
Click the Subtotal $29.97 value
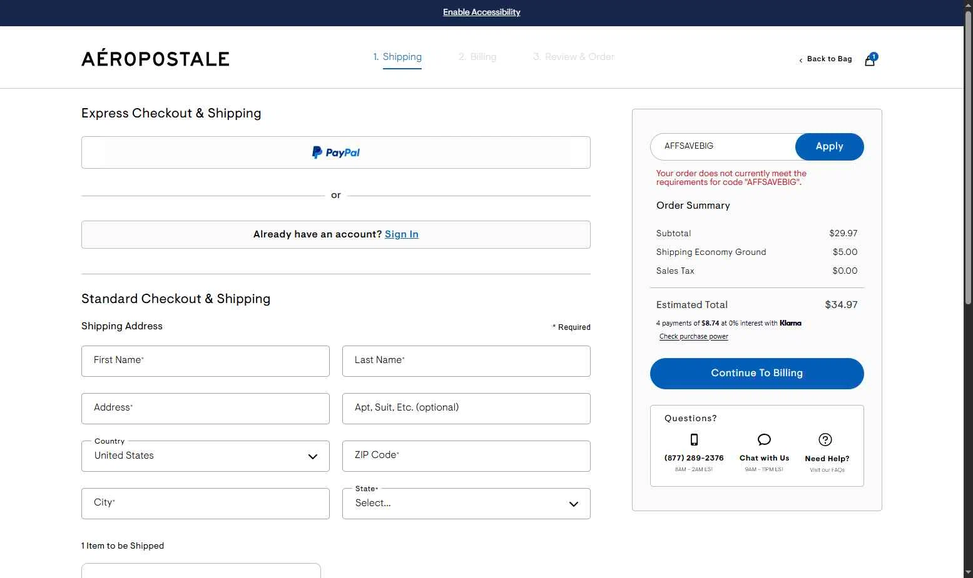(843, 233)
